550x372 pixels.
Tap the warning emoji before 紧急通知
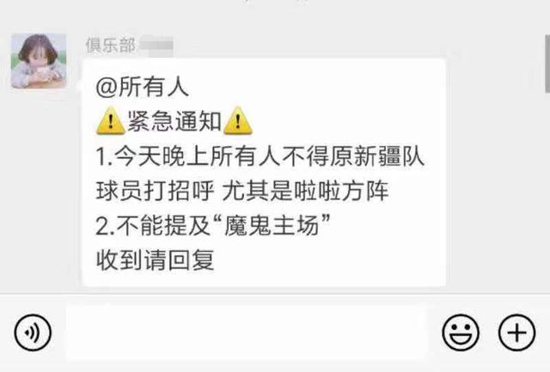pyautogui.click(x=111, y=120)
